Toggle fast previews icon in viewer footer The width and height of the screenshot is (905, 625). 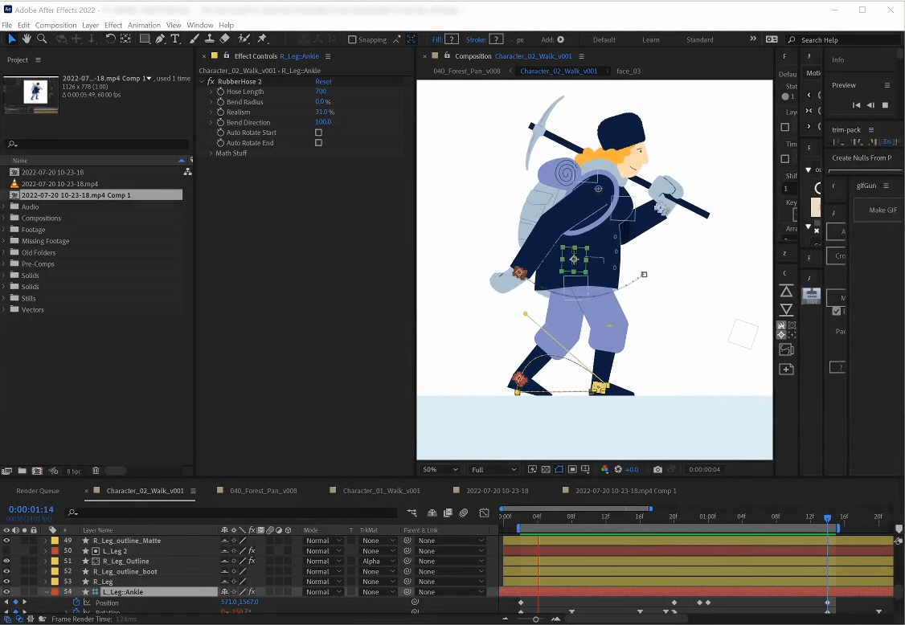point(532,469)
